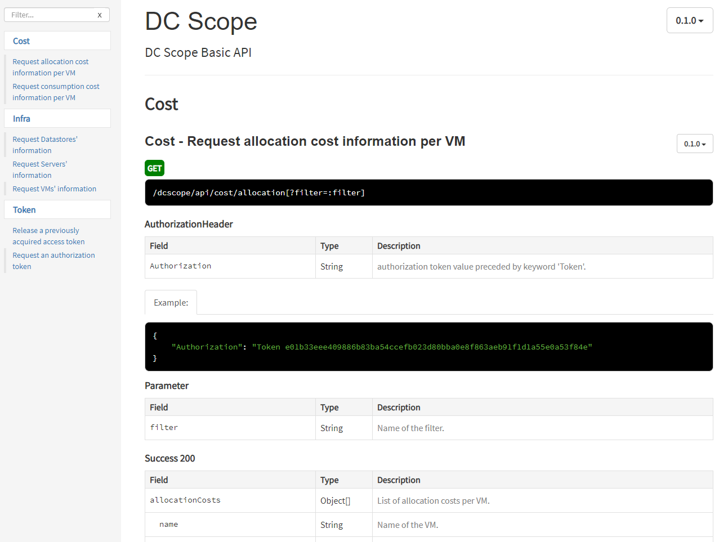The height and width of the screenshot is (542, 719).
Task: Open Request Servers' information link
Action: click(39, 170)
